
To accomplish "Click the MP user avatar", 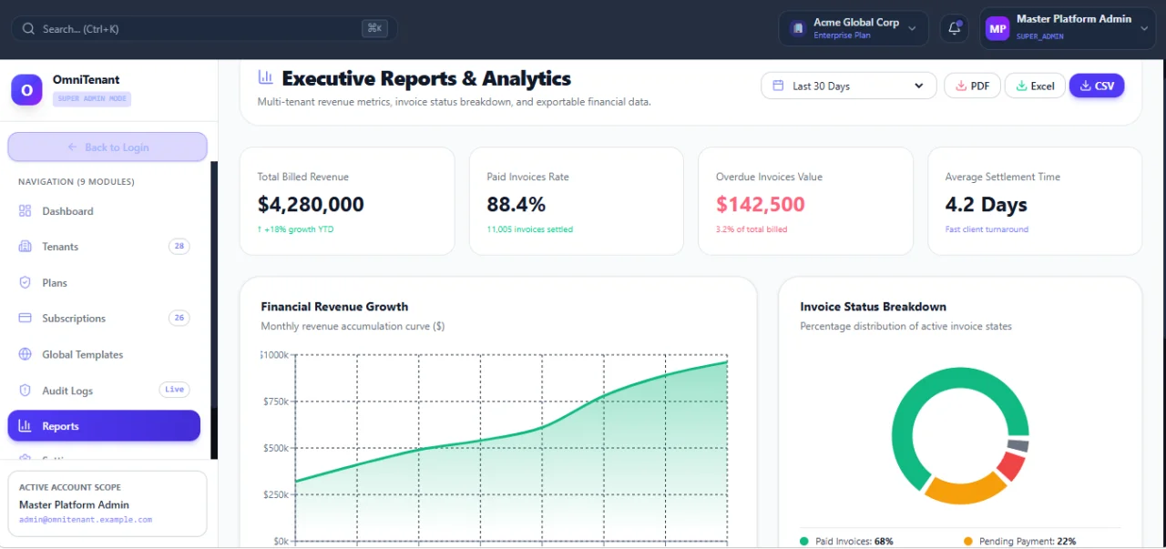I will coord(997,29).
